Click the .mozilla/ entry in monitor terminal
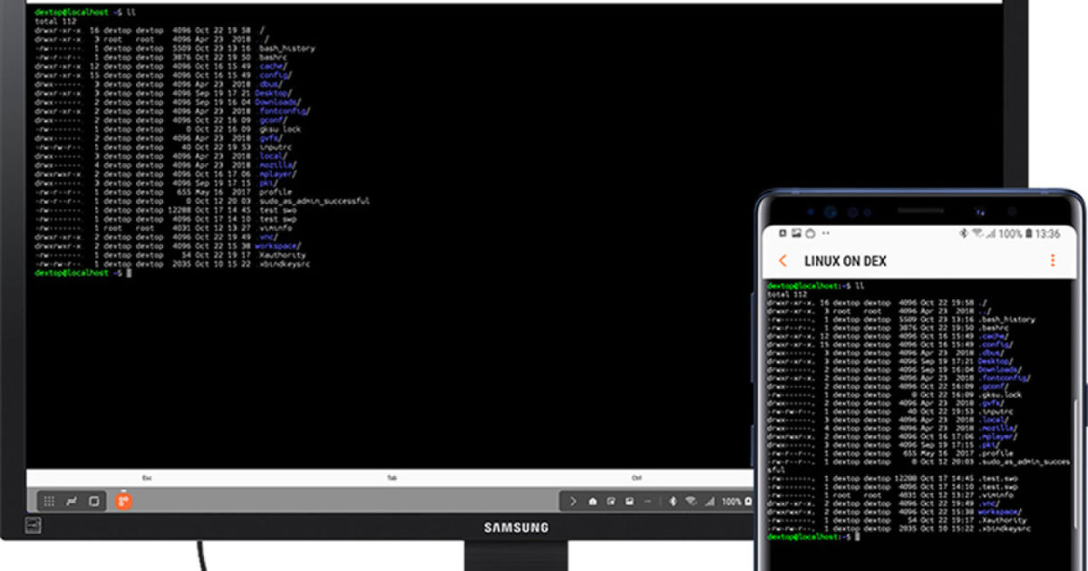The height and width of the screenshot is (571, 1088). coord(277,165)
